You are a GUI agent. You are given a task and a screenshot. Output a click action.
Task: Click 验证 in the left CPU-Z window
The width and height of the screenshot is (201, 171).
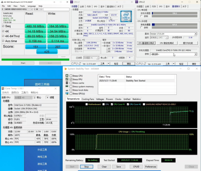[x=116, y=64]
